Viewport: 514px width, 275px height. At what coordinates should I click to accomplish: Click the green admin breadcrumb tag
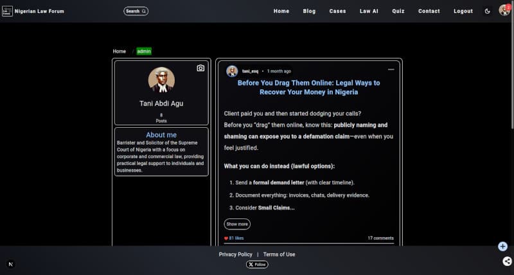(x=144, y=51)
